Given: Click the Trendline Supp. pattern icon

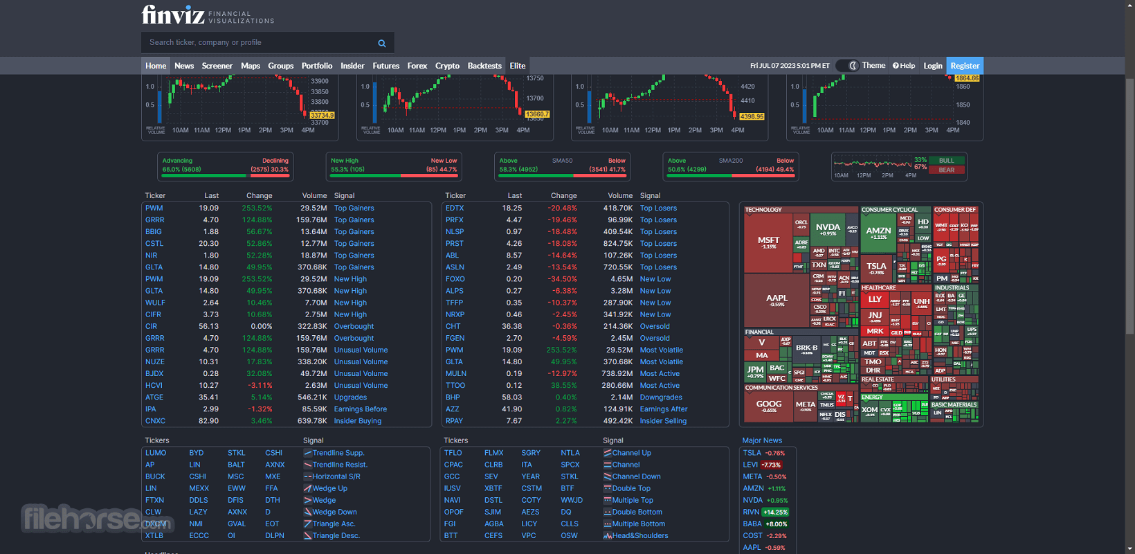Looking at the screenshot, I should (308, 453).
